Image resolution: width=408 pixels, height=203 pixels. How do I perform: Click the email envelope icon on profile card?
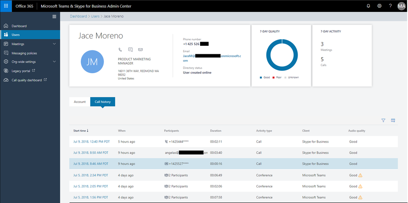[140, 49]
